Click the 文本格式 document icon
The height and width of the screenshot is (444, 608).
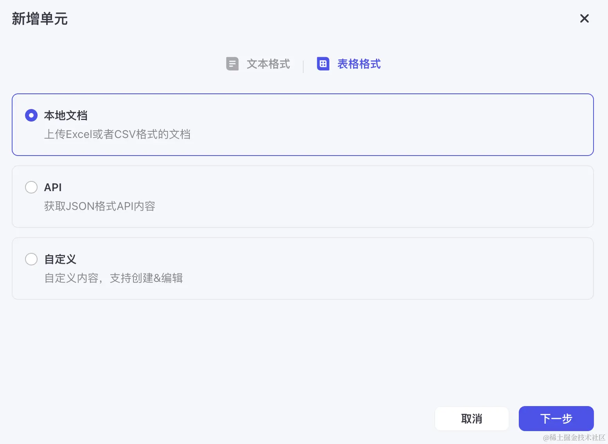232,64
